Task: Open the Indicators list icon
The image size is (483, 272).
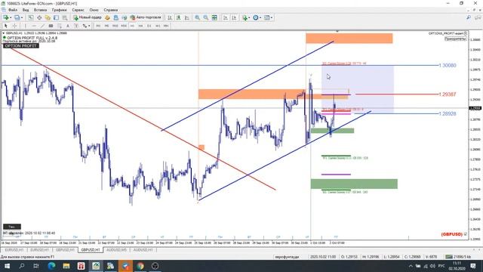Action: point(245,17)
